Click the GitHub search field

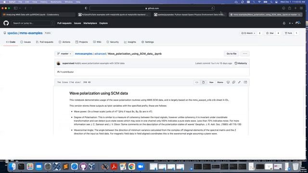click(33, 23)
